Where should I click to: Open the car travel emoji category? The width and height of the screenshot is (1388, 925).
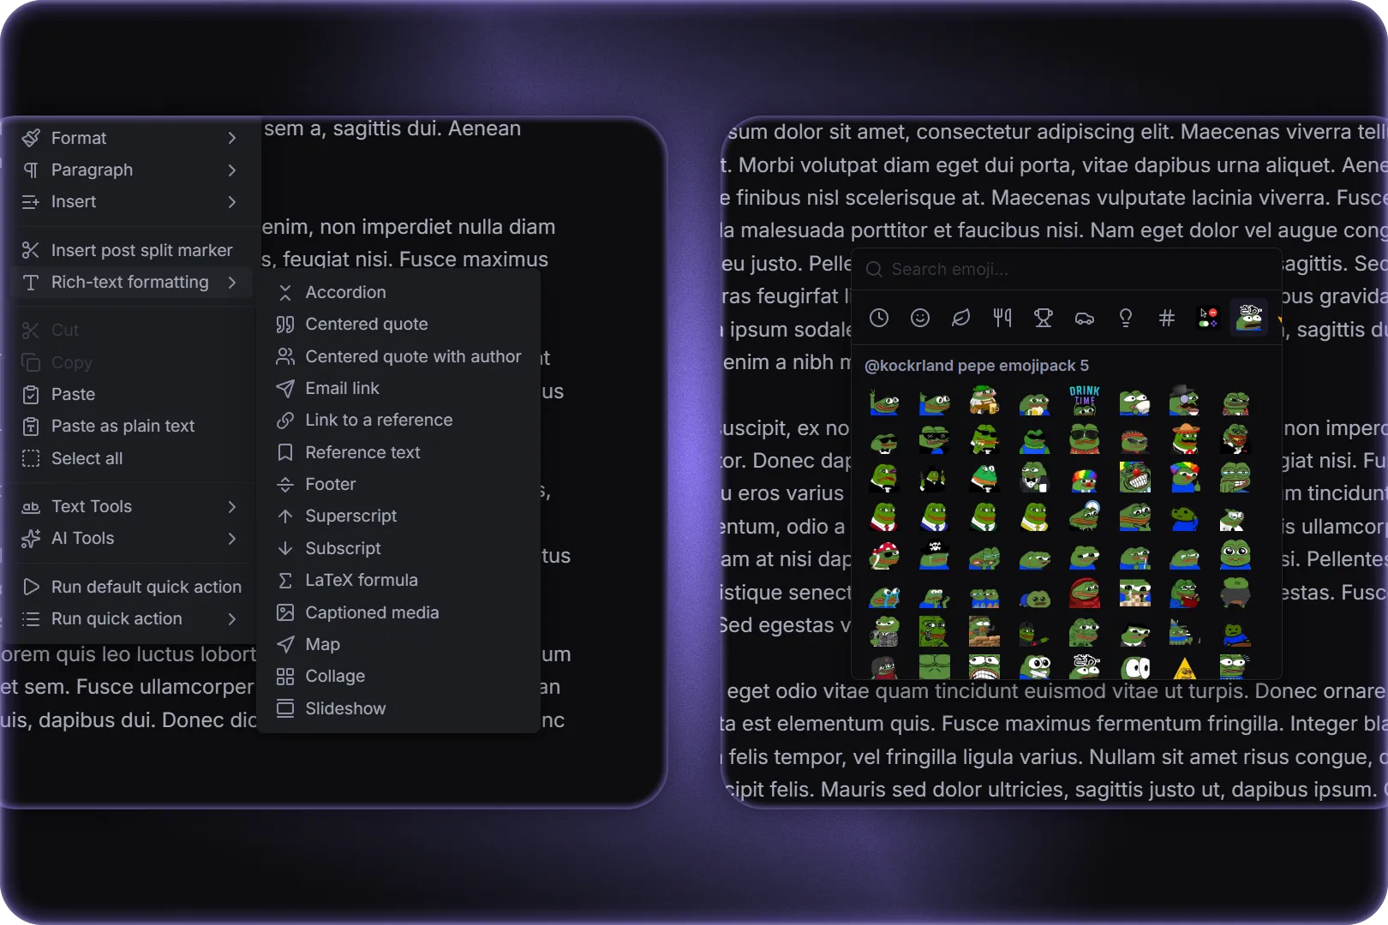[x=1085, y=319]
